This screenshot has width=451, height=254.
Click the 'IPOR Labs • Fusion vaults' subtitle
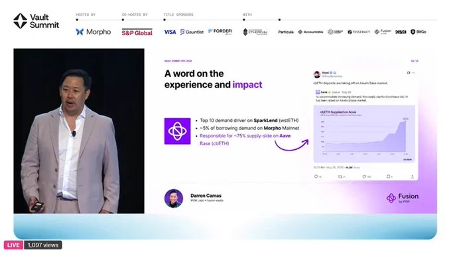tap(207, 200)
